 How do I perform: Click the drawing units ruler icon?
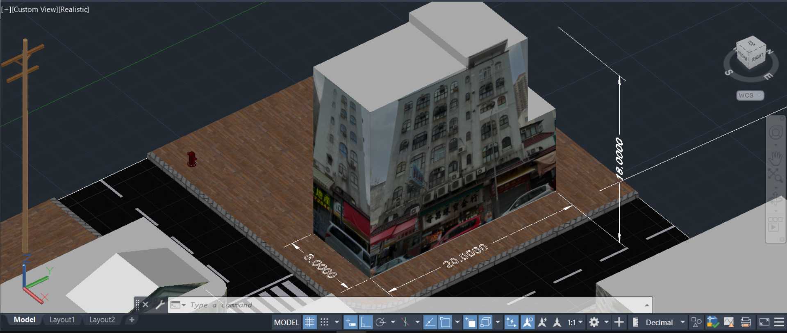click(x=635, y=322)
